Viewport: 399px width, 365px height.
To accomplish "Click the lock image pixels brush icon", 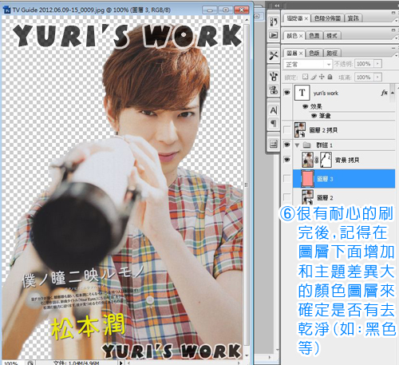I will (314, 77).
